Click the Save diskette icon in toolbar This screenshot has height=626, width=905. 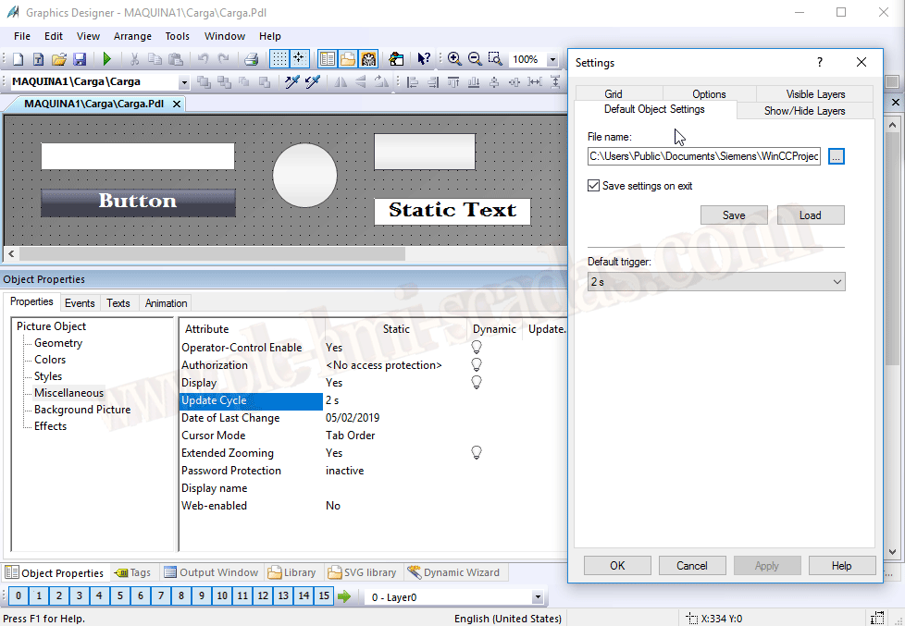[80, 59]
